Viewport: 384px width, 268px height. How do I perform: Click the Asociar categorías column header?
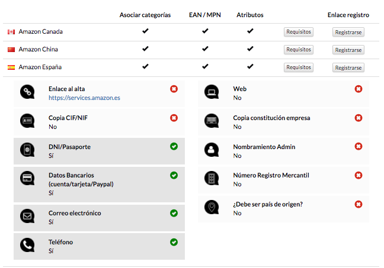[x=145, y=15]
